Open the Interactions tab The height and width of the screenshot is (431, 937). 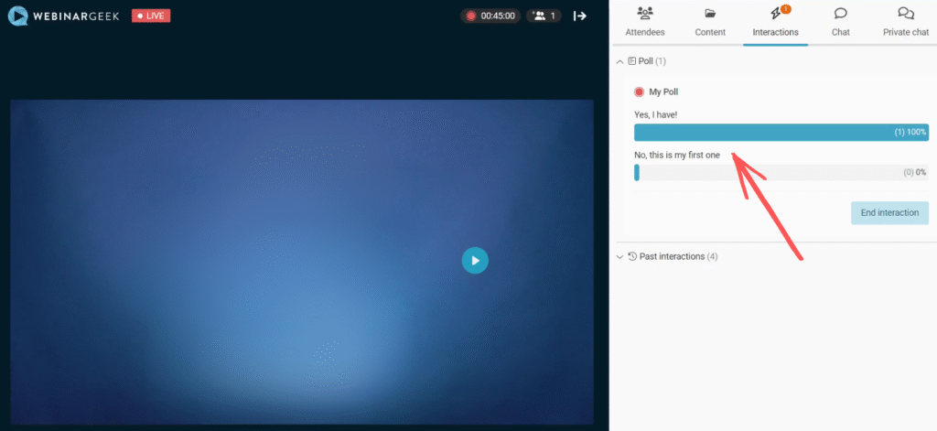(776, 23)
